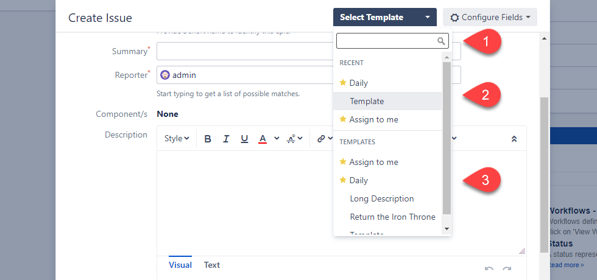This screenshot has width=597, height=280.
Task: Expand the Style dropdown in editor
Action: pyautogui.click(x=177, y=139)
